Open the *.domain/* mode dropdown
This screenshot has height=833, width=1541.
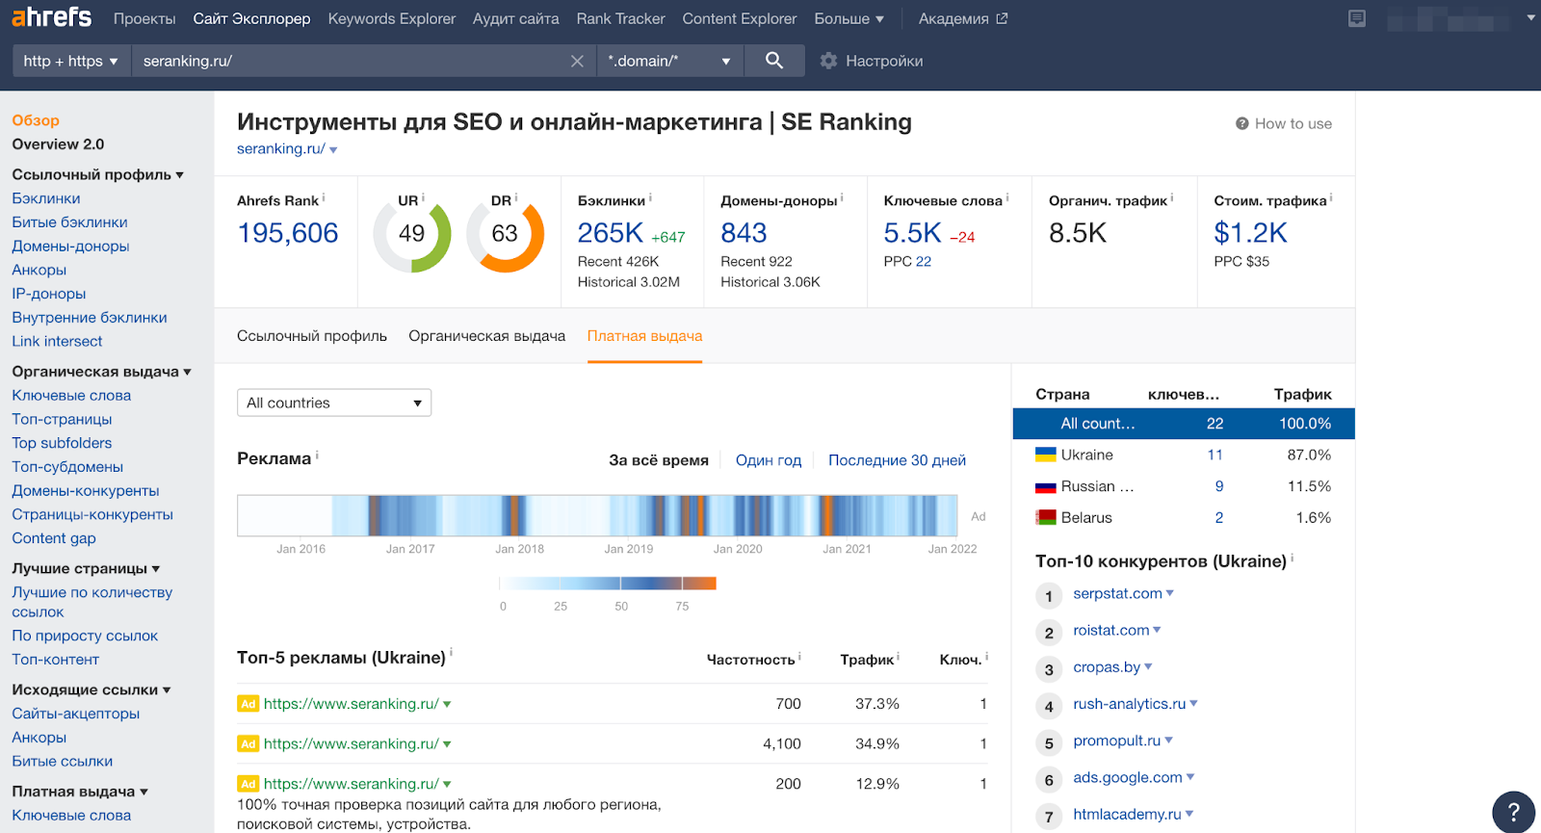pos(669,61)
